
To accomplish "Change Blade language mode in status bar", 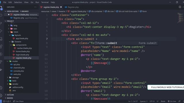I will tap(163, 101).
